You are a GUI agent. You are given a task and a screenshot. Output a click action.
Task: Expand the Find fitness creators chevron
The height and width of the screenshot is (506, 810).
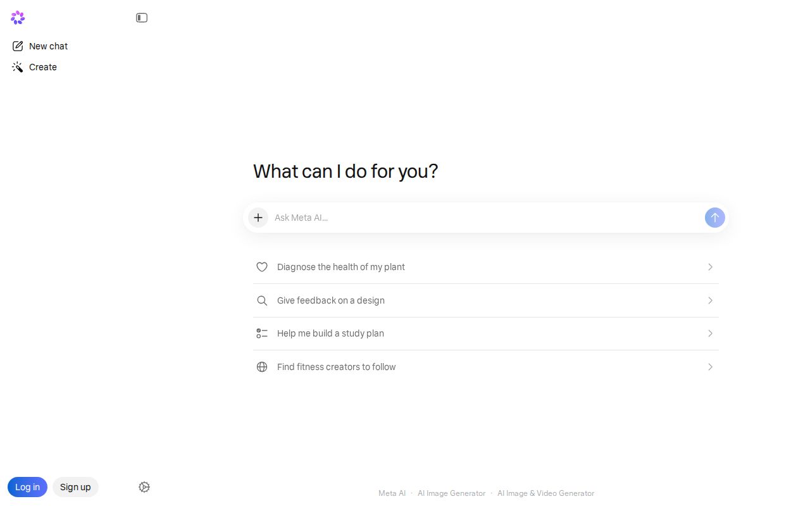[x=710, y=367]
